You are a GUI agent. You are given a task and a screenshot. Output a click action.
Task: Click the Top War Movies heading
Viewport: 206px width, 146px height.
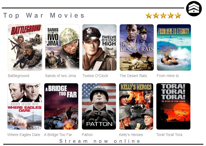click(44, 15)
